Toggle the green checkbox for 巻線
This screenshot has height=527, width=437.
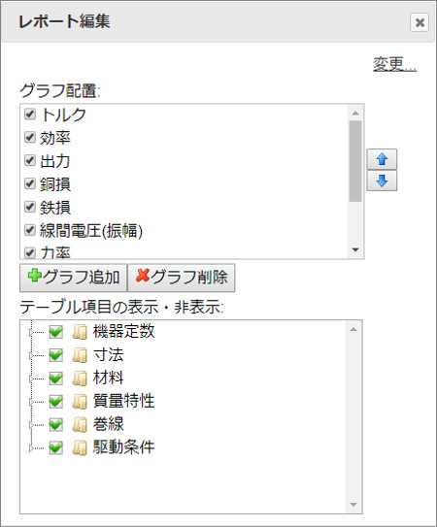pos(56,424)
